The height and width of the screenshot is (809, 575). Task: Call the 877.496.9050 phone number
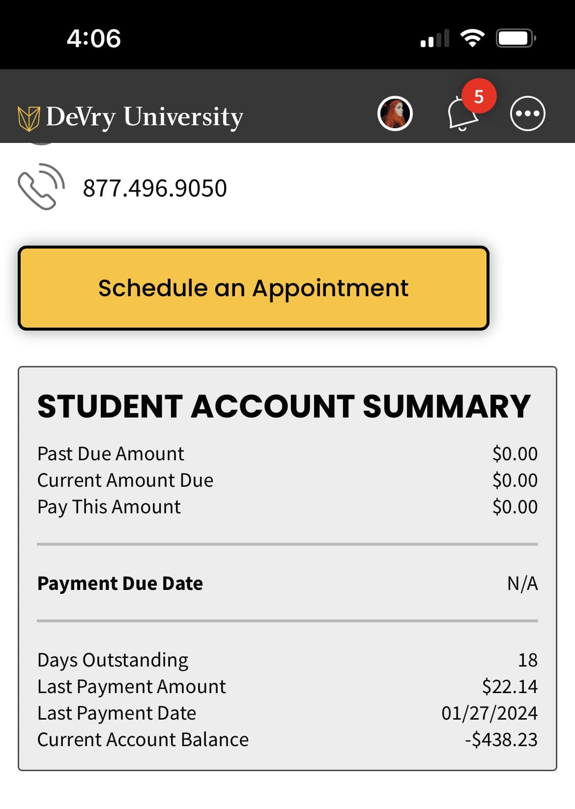(x=155, y=188)
